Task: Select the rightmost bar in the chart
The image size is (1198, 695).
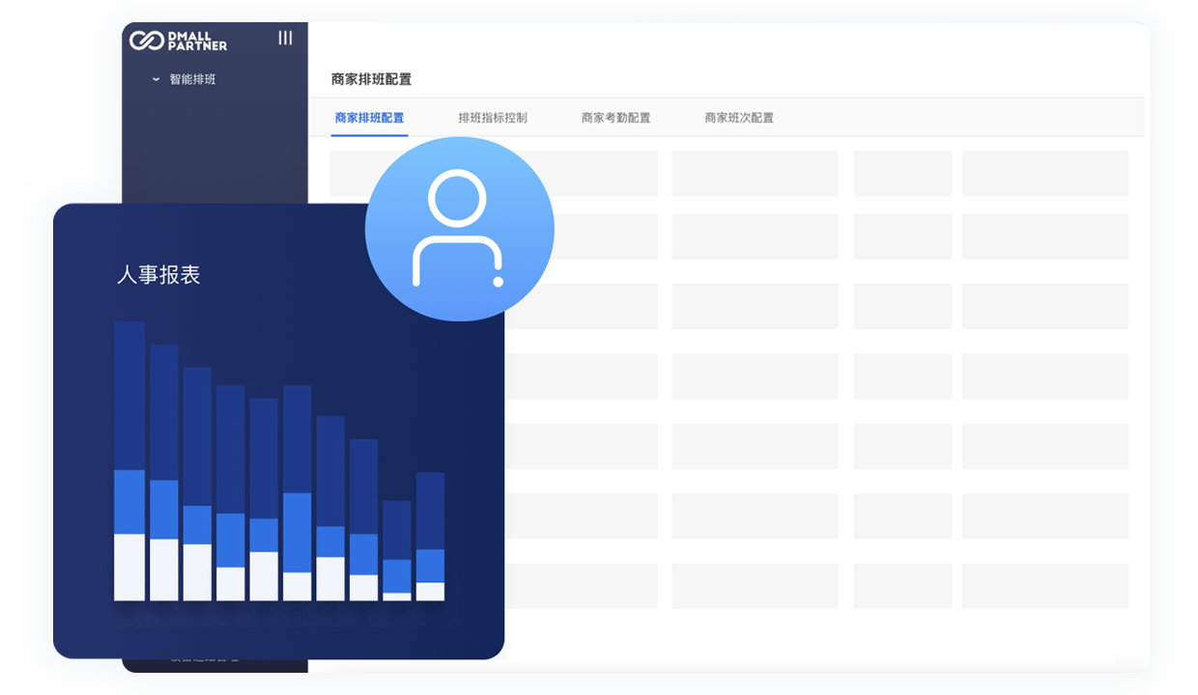Action: pyautogui.click(x=430, y=536)
